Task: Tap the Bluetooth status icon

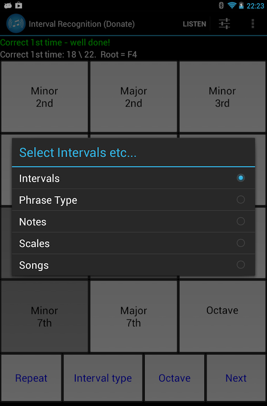Action: click(221, 5)
